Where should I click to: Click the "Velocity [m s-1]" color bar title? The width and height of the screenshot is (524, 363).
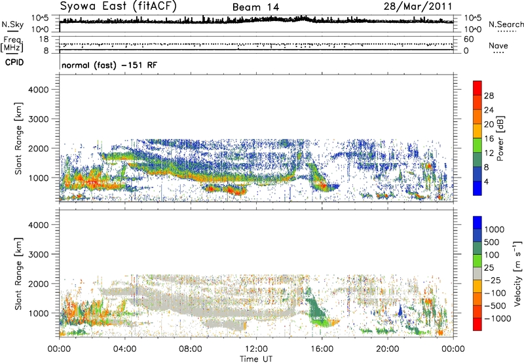coord(517,273)
